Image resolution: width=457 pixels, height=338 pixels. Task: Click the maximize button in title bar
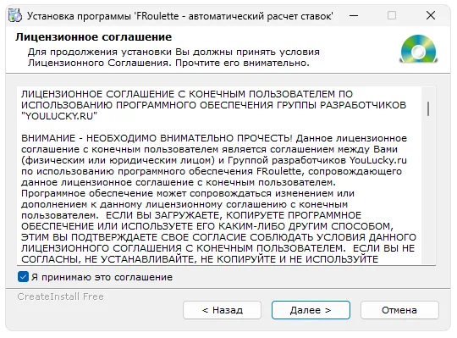(392, 15)
